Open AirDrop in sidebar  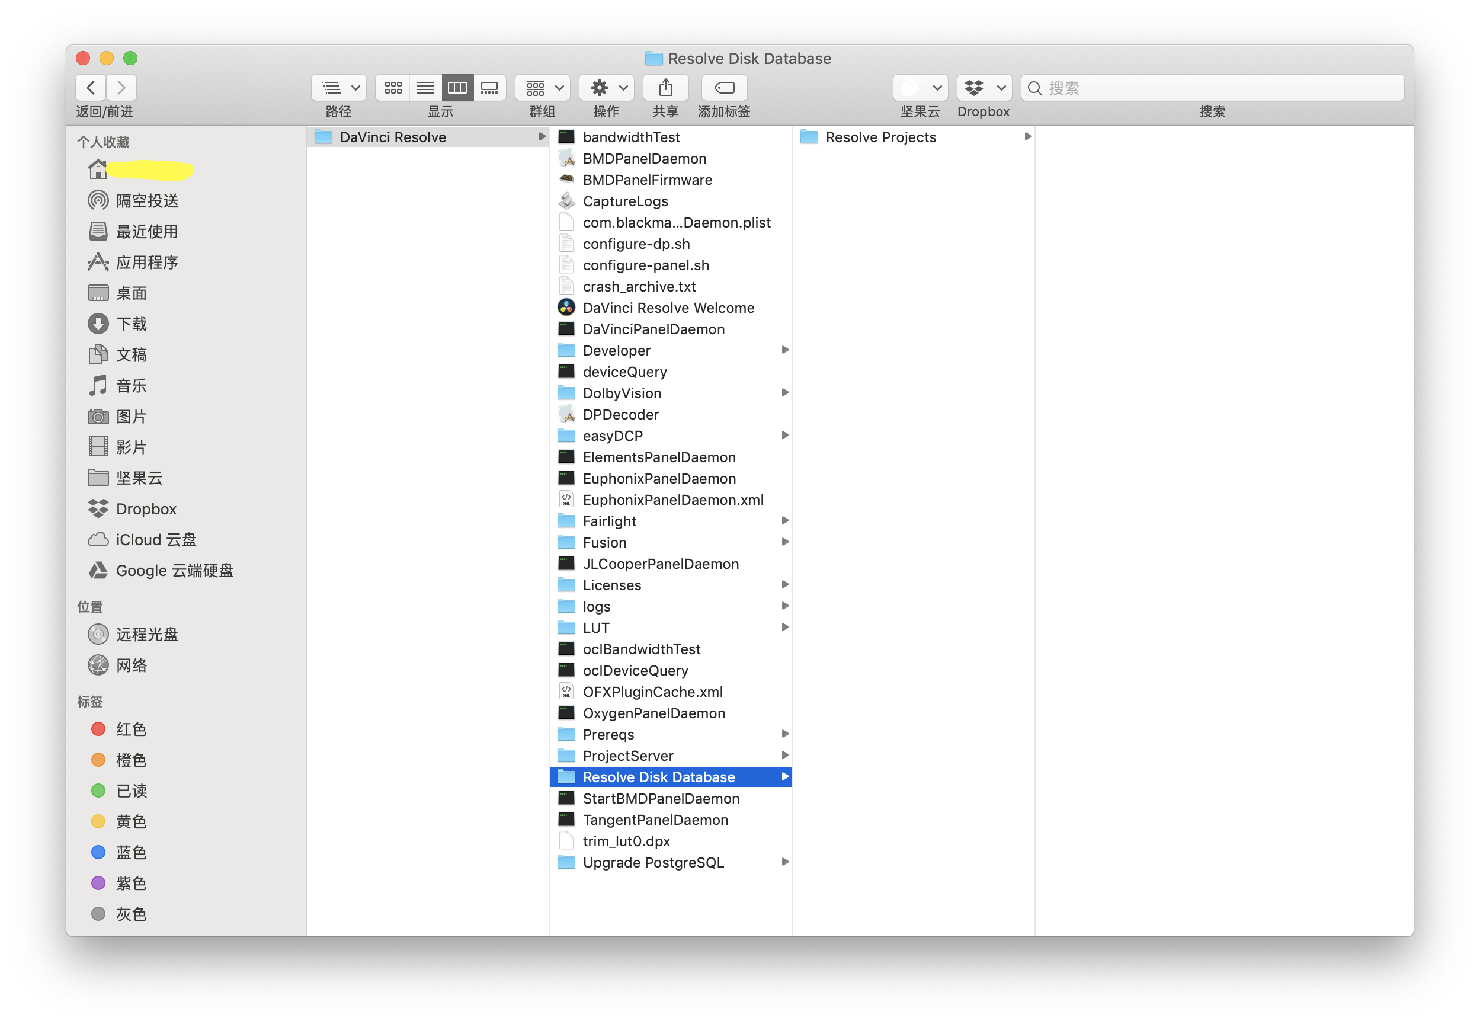146,201
